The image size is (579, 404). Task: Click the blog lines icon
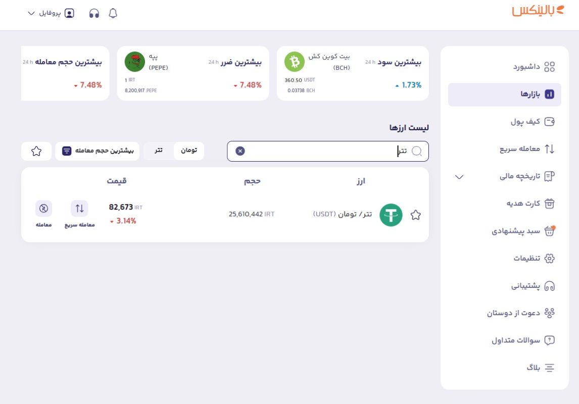coord(550,368)
